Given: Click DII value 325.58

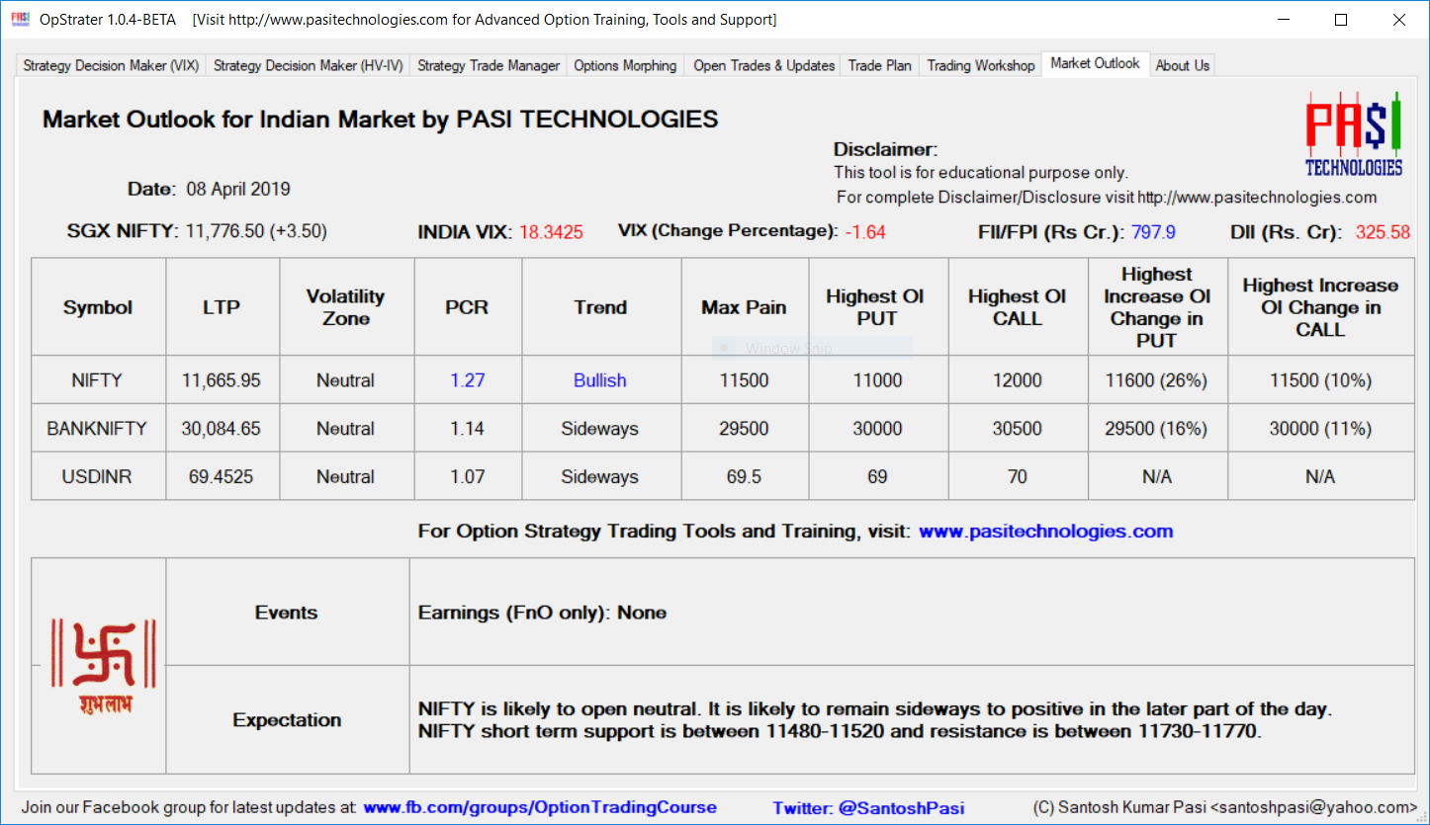Looking at the screenshot, I should (1383, 232).
